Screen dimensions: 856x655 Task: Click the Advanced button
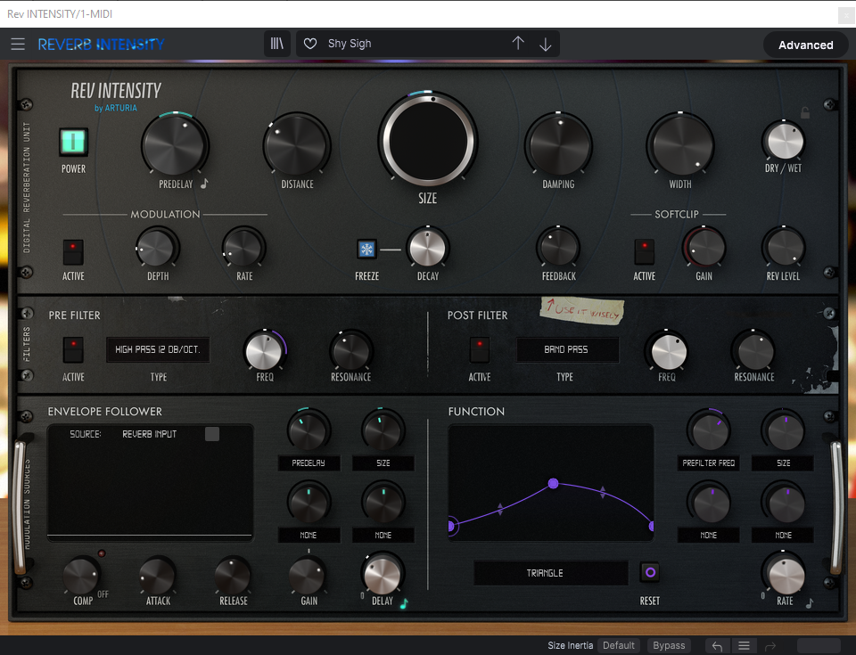(805, 45)
